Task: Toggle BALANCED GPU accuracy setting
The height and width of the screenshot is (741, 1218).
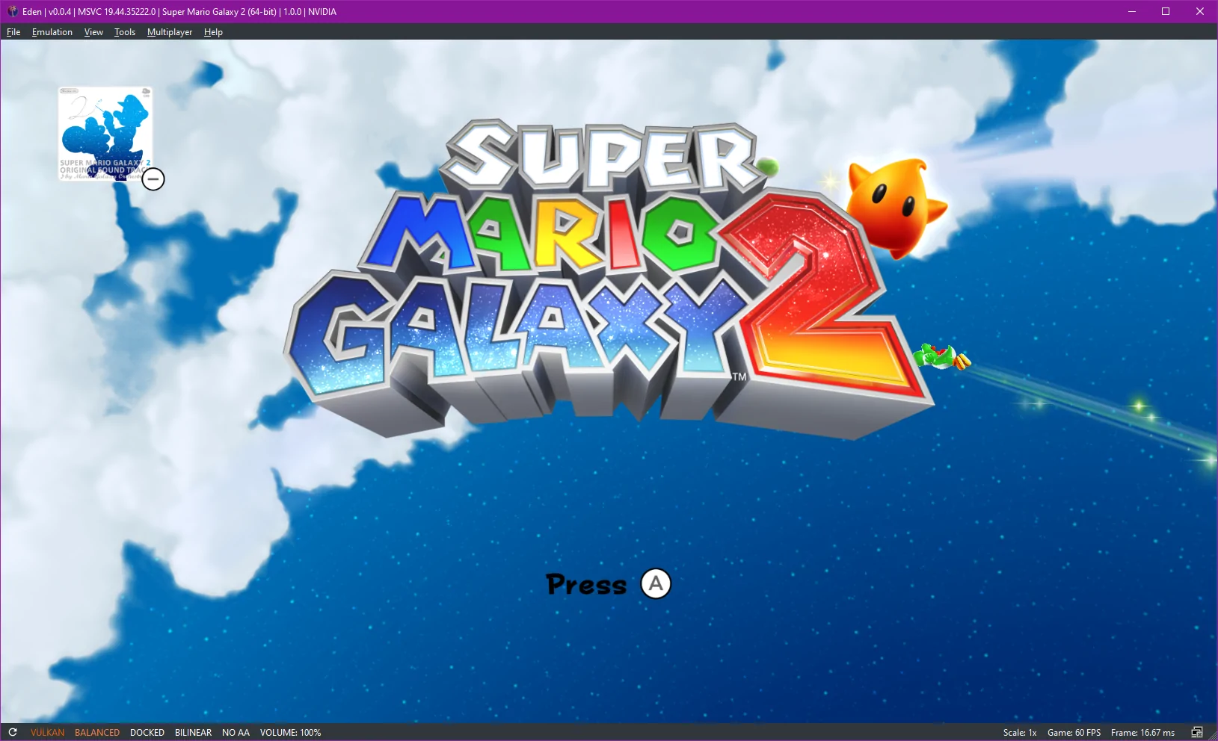Action: coord(97,733)
